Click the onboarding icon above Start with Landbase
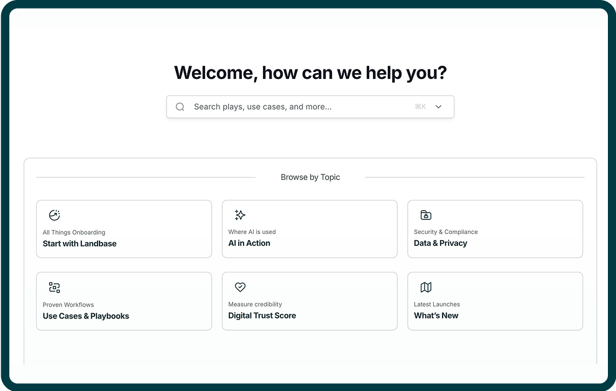 coord(54,215)
